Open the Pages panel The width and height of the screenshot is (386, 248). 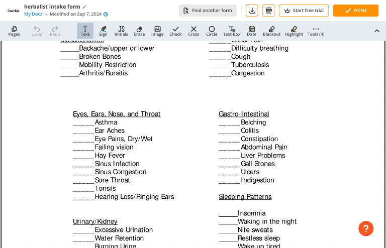[x=14, y=31]
